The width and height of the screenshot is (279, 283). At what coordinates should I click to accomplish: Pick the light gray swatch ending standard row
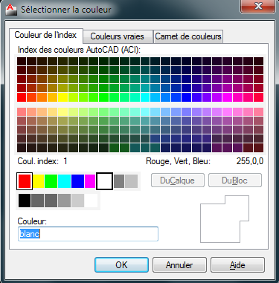(x=132, y=181)
